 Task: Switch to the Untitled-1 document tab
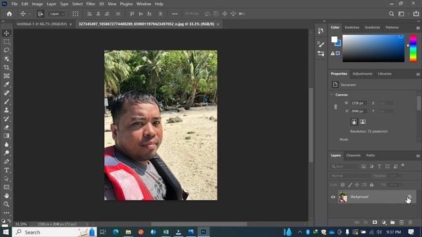coord(42,24)
